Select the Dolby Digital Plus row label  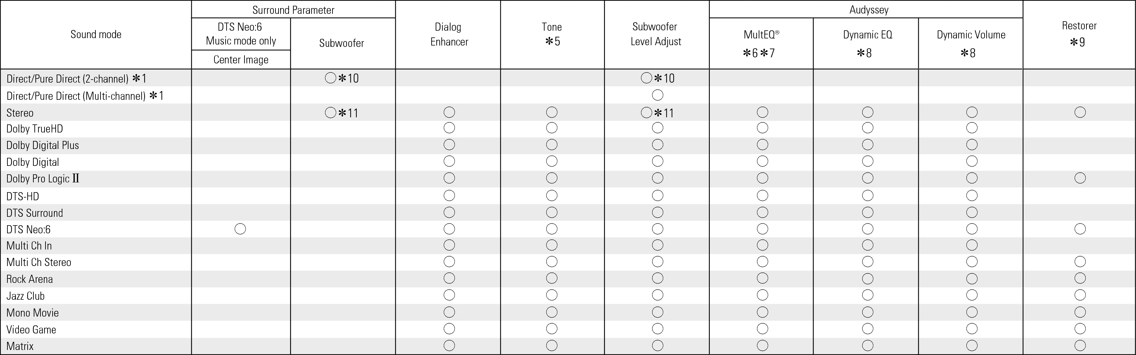(x=43, y=146)
